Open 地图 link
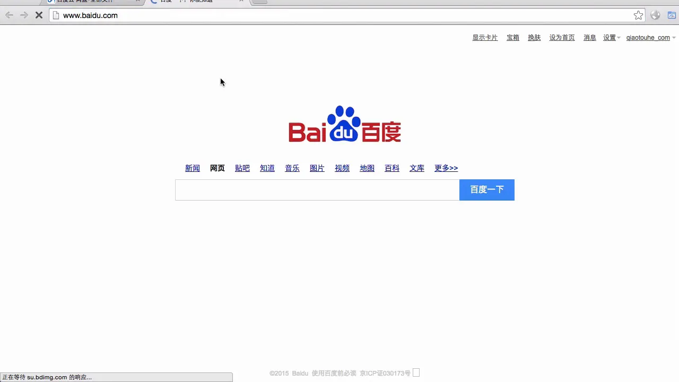This screenshot has height=382, width=679. (367, 168)
